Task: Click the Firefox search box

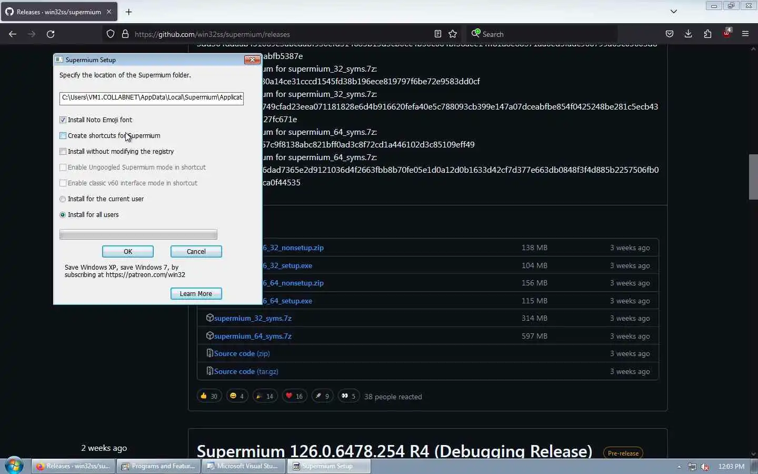Action: [542, 34]
